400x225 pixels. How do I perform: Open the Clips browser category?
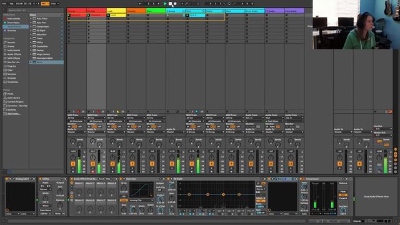(10, 70)
